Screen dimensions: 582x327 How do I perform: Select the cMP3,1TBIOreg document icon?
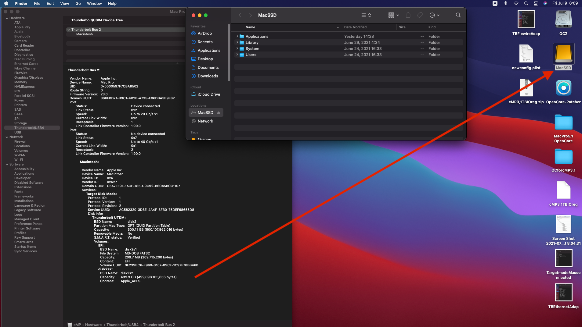(x=563, y=190)
